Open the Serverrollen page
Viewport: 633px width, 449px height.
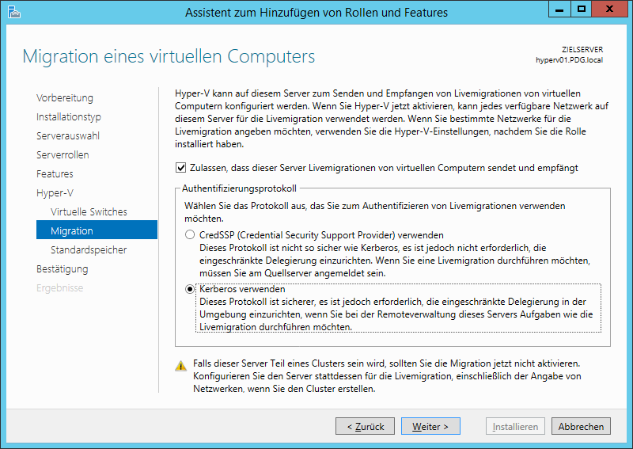coord(63,155)
